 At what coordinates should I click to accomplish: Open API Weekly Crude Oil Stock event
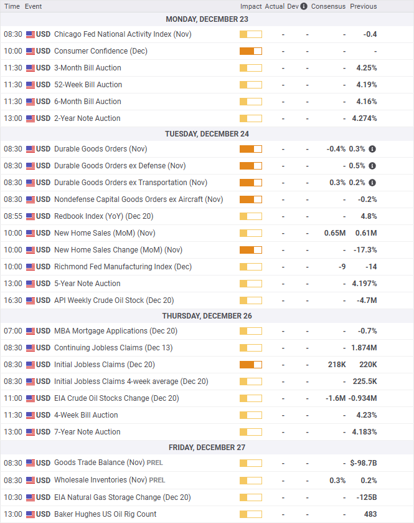point(114,300)
